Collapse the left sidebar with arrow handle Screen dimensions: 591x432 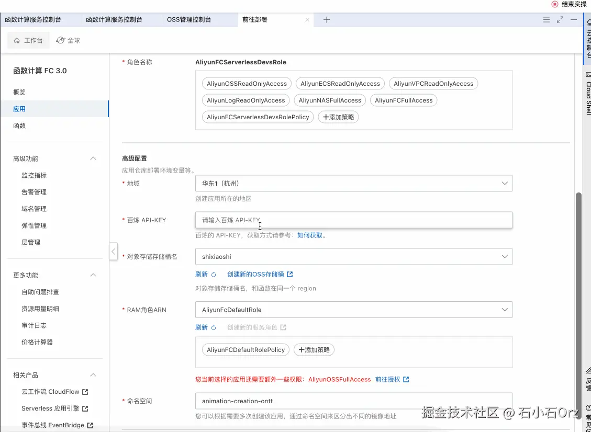pyautogui.click(x=114, y=251)
